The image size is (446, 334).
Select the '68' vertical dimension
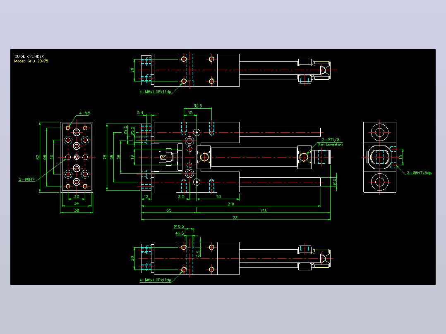pos(44,157)
